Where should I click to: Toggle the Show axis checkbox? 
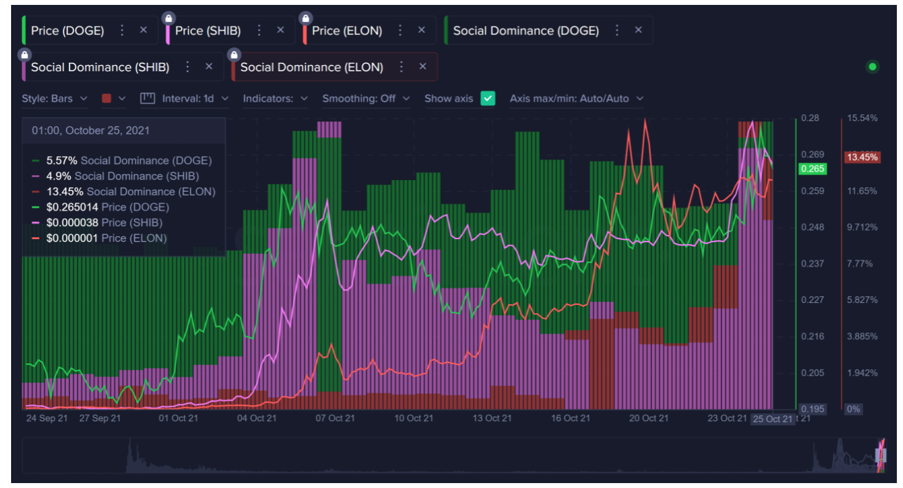pyautogui.click(x=488, y=98)
